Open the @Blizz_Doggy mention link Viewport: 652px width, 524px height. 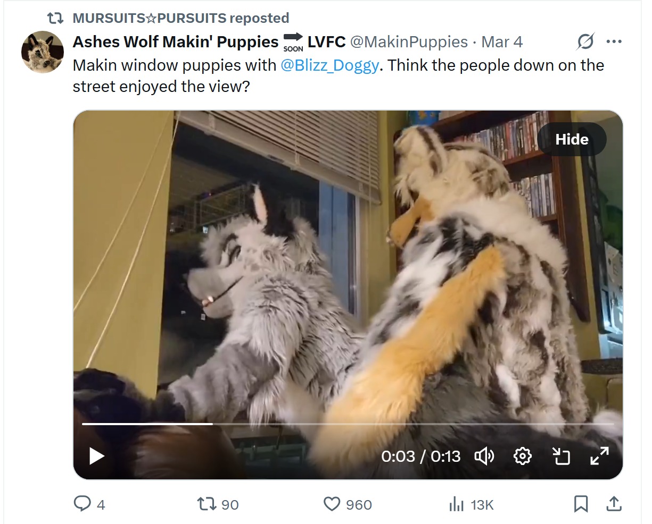click(329, 65)
